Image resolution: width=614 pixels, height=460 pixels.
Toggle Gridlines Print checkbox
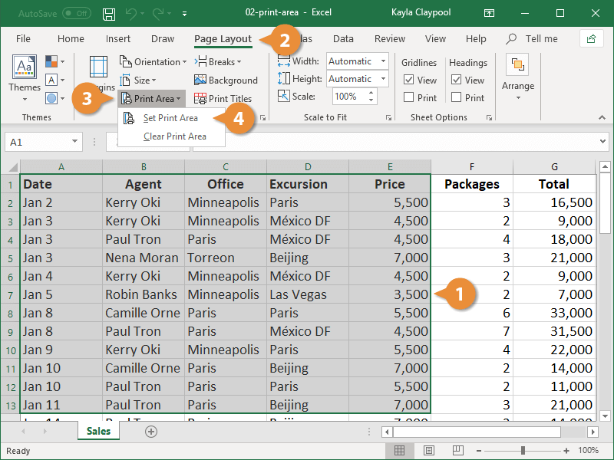coord(408,97)
